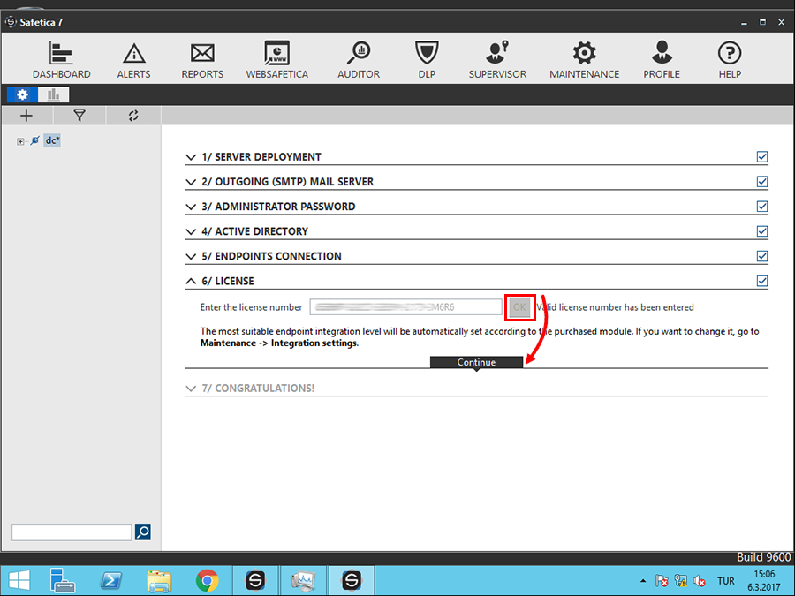Close the Safetica 7 window

(782, 22)
